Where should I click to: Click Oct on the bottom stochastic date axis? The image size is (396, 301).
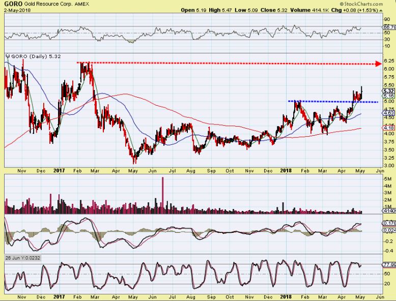pos(230,297)
